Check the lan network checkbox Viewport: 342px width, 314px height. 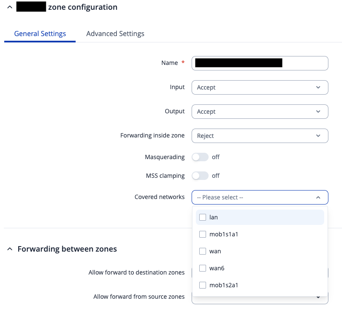click(203, 217)
